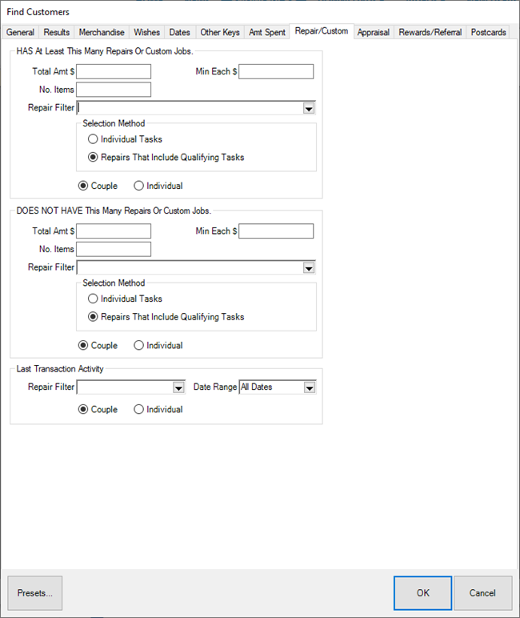
Task: Switch to the General tab
Action: tap(21, 33)
